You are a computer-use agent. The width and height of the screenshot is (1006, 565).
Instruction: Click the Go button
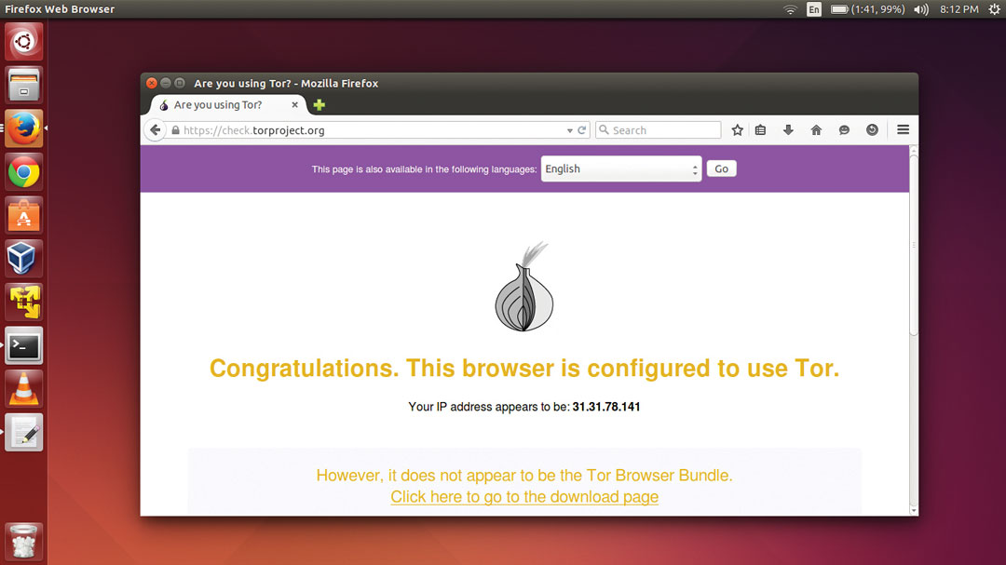pyautogui.click(x=722, y=168)
